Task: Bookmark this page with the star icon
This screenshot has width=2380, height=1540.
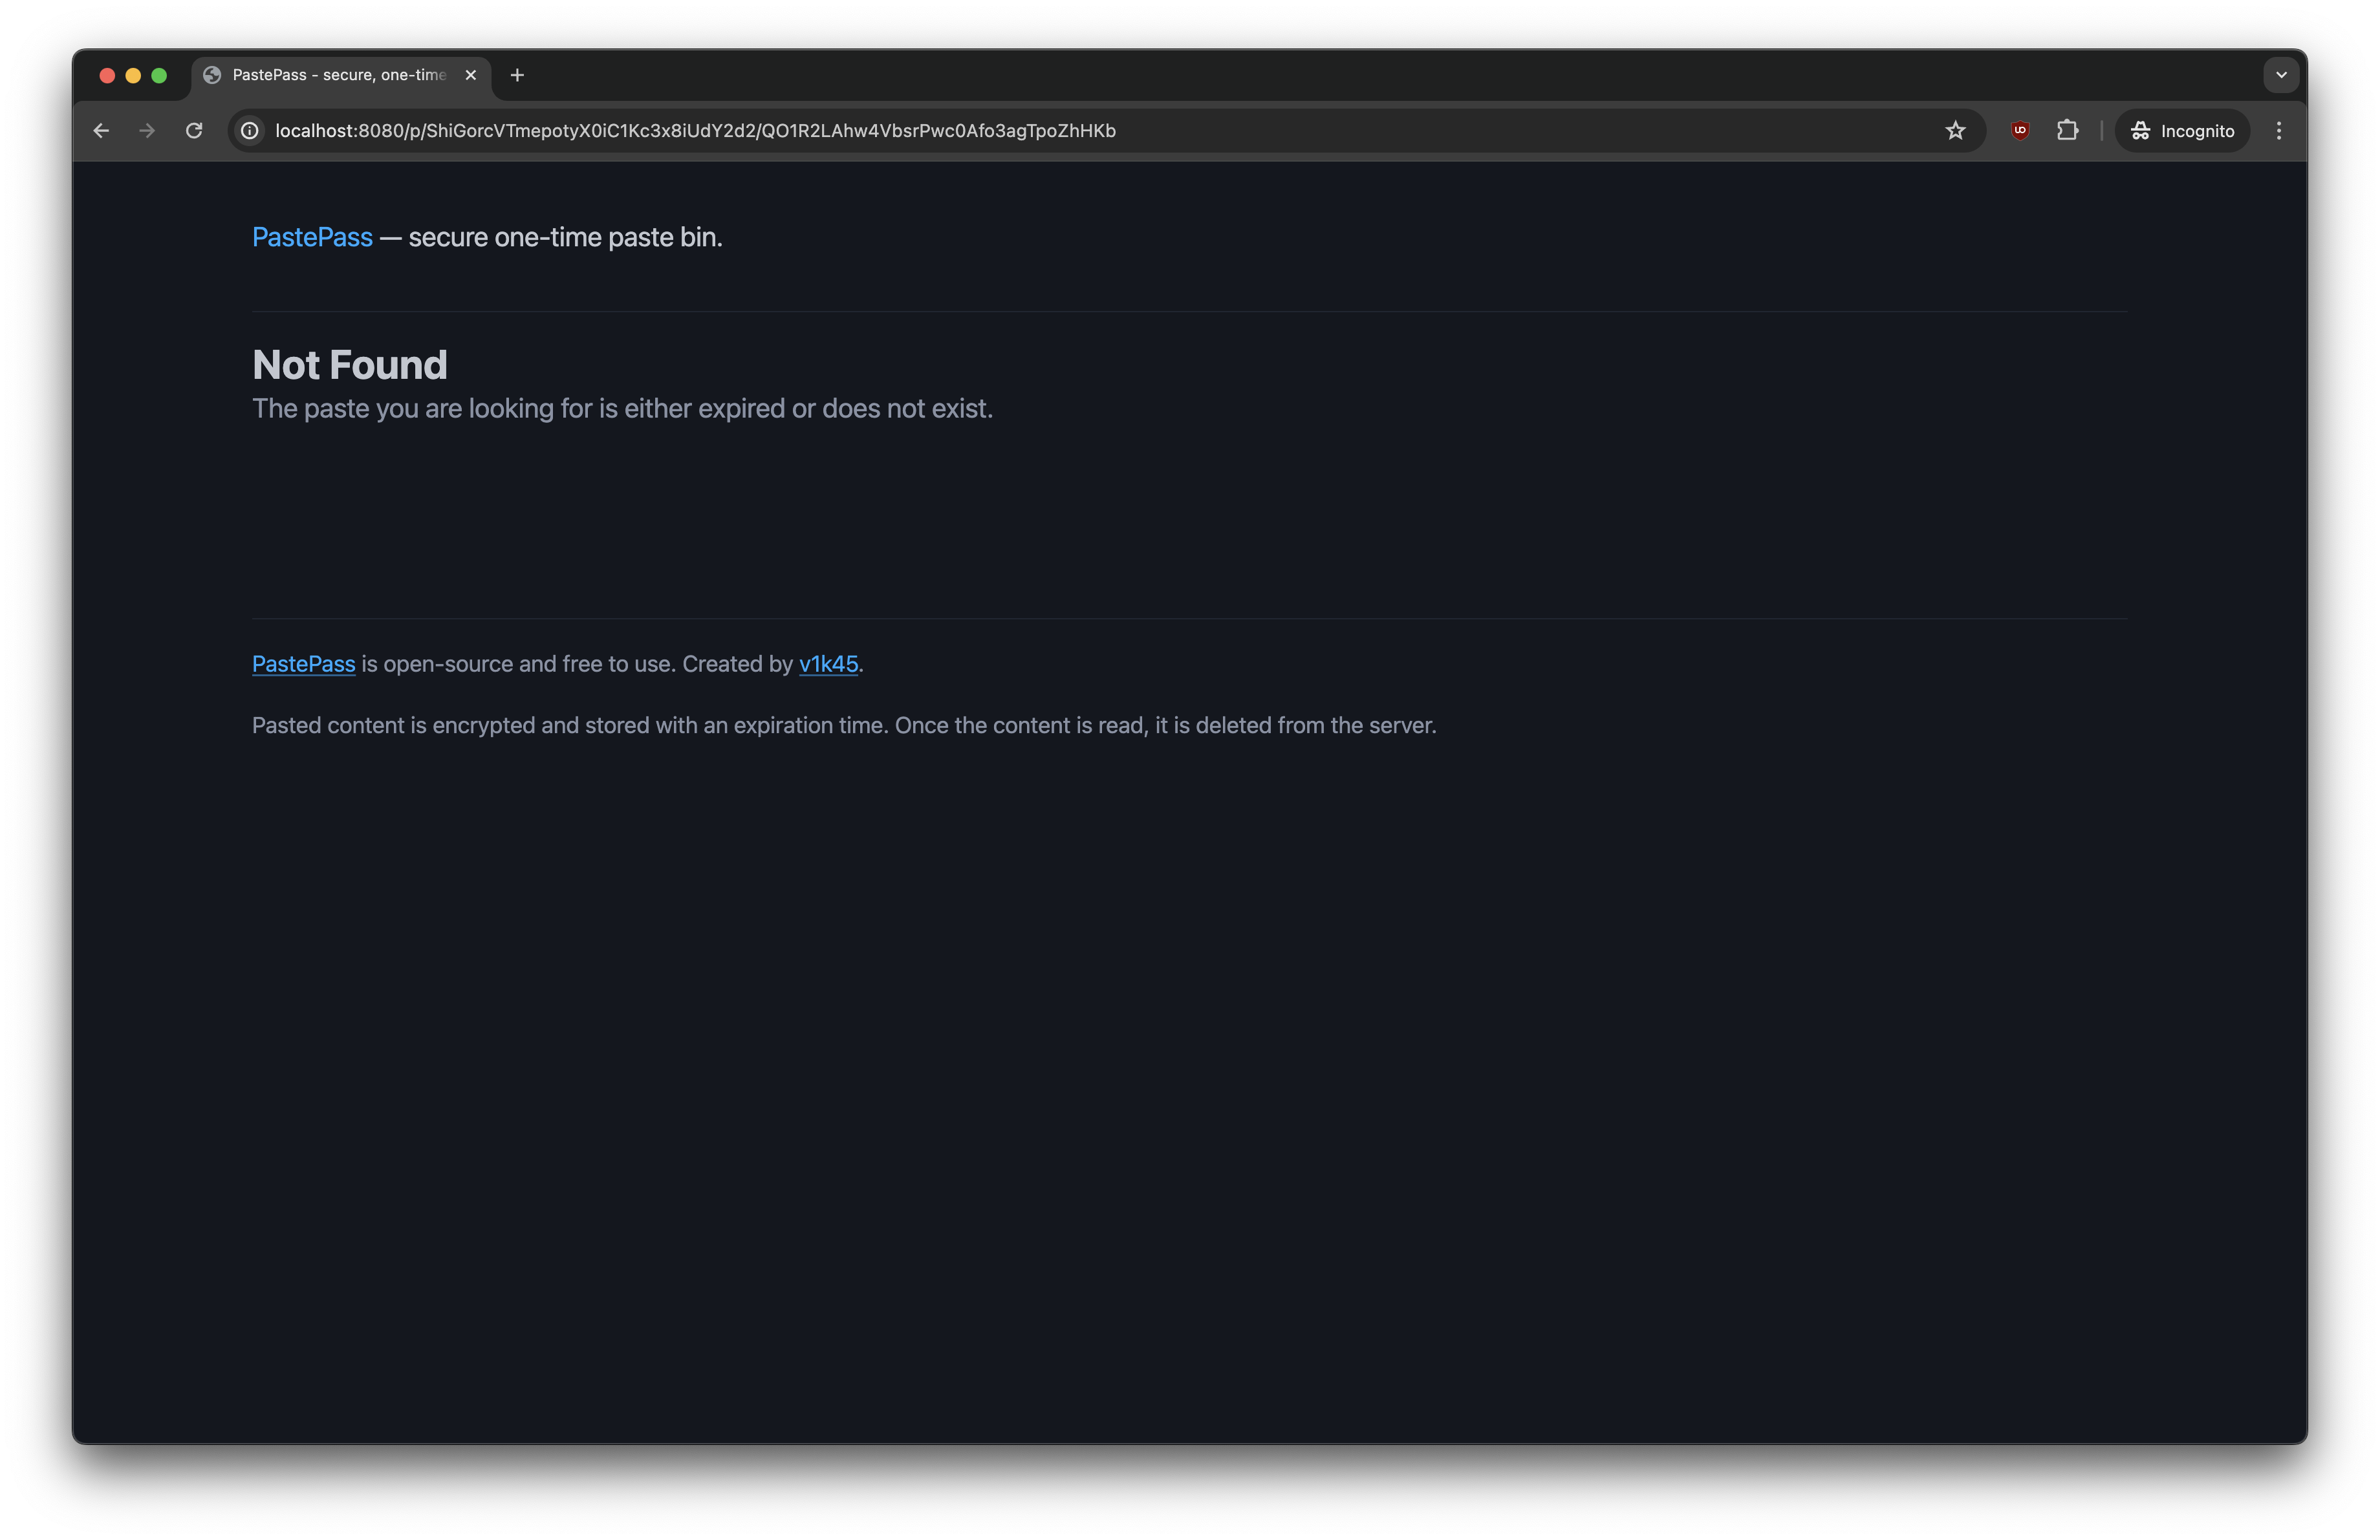Action: tap(1955, 131)
